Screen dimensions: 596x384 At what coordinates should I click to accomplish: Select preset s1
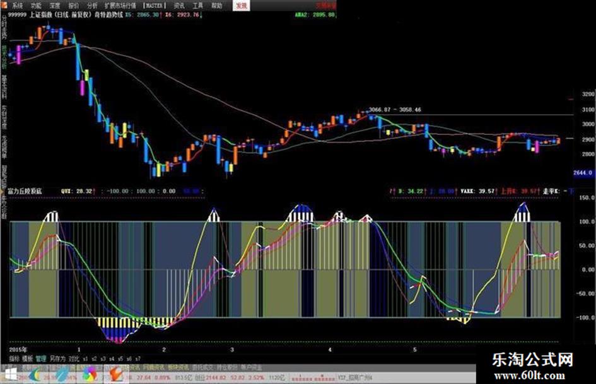tap(85, 359)
